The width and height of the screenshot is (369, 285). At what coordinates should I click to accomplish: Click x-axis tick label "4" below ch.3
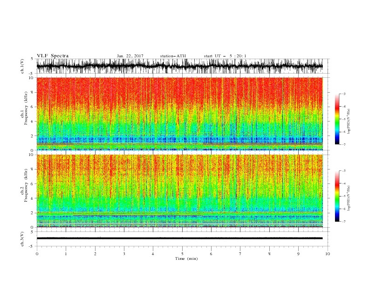153,254
